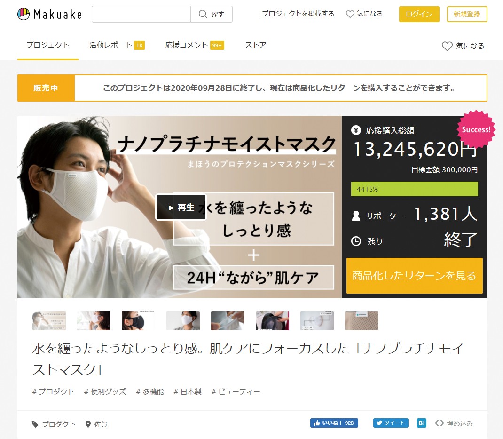Select the black mask thumbnail

coord(138,321)
